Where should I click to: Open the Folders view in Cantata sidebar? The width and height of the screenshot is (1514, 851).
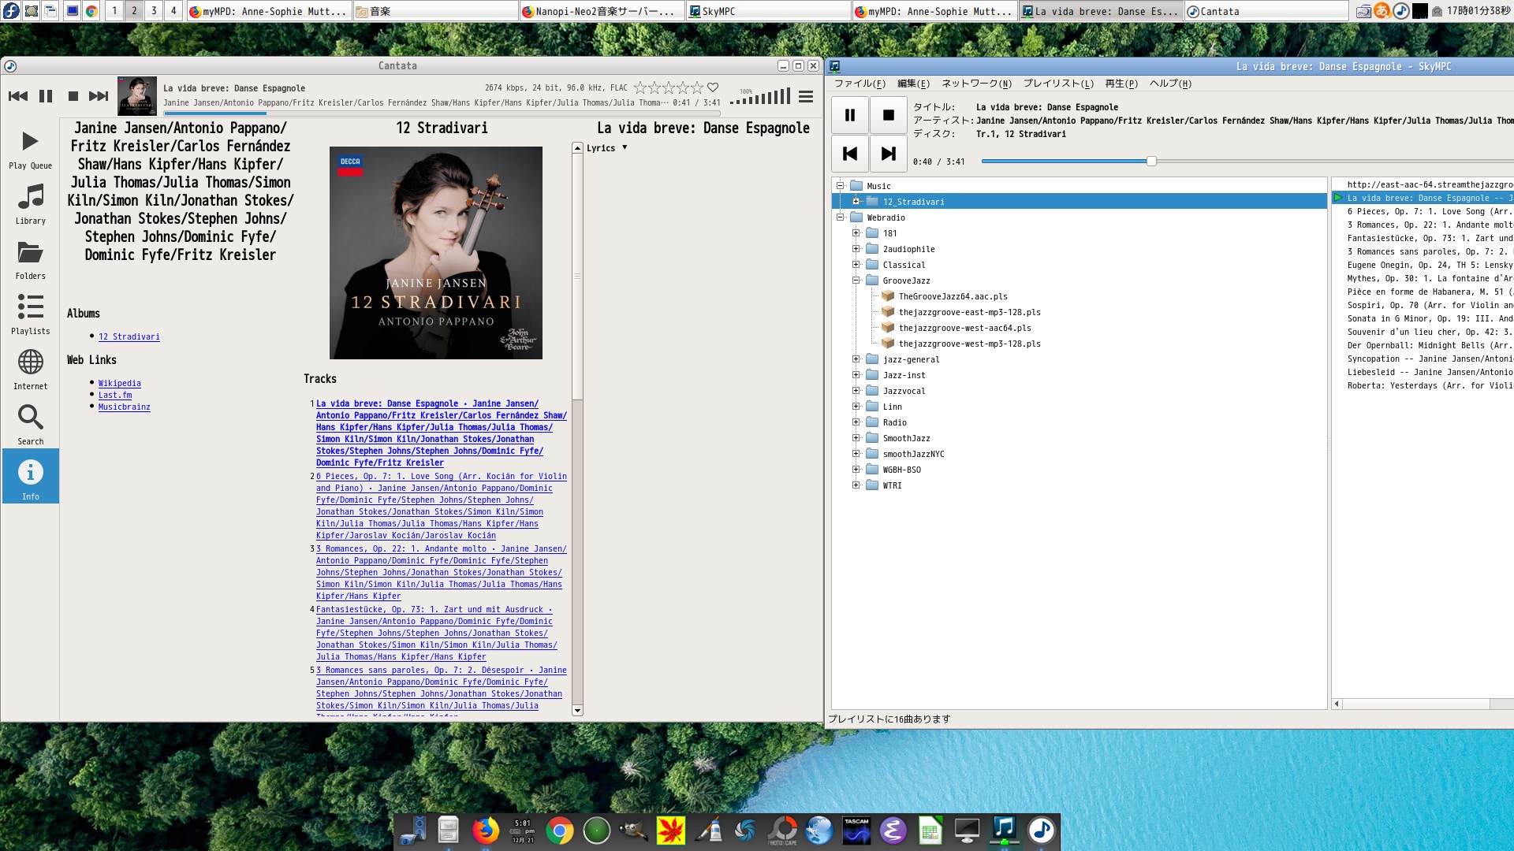coord(30,259)
